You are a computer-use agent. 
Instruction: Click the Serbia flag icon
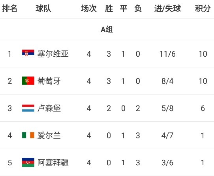[x=28, y=54]
